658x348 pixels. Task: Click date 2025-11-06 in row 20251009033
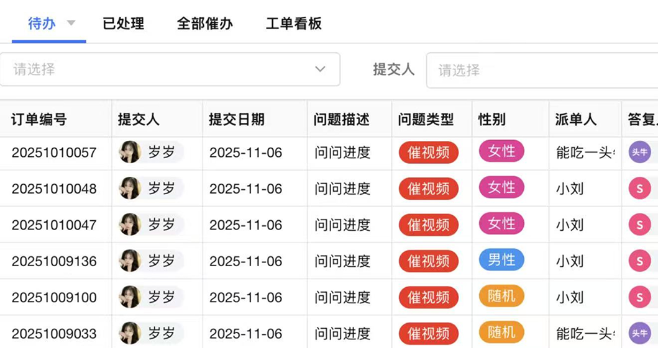(245, 334)
